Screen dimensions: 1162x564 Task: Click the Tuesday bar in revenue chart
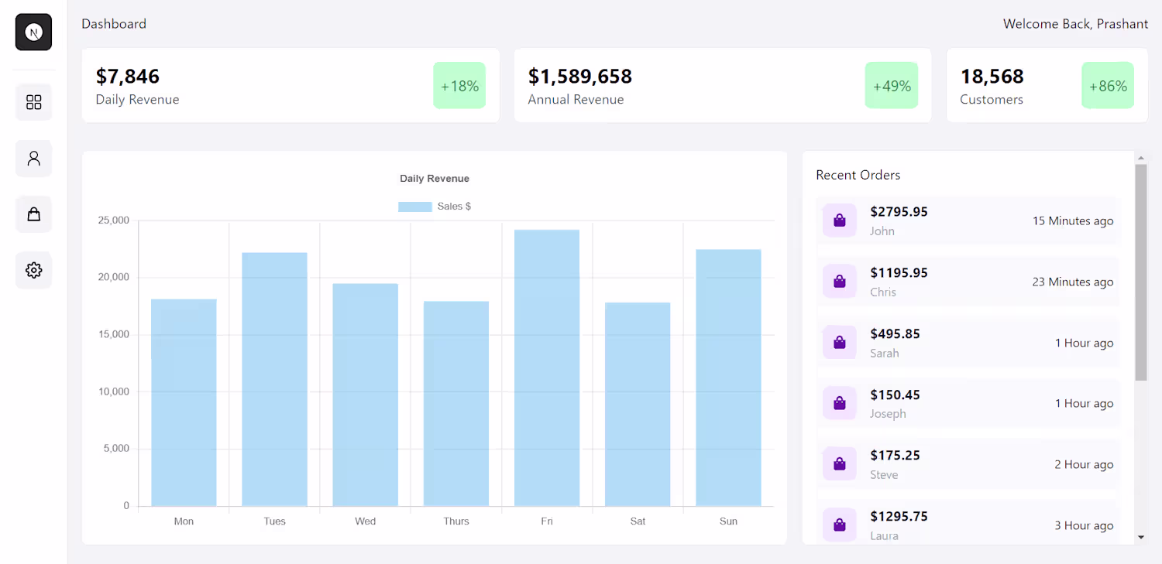coord(274,379)
